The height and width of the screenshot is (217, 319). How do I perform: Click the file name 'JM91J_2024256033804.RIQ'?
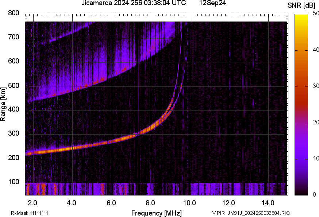(258, 213)
